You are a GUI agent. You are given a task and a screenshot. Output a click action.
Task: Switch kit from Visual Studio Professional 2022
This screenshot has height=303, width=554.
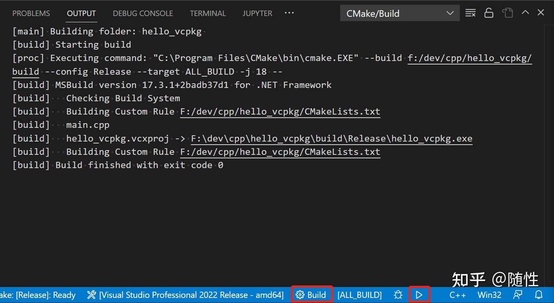click(192, 294)
